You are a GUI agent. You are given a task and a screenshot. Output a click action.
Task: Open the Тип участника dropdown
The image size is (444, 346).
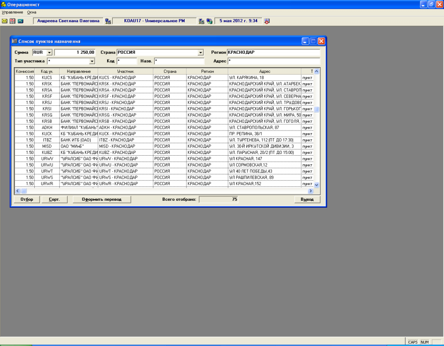click(91, 61)
